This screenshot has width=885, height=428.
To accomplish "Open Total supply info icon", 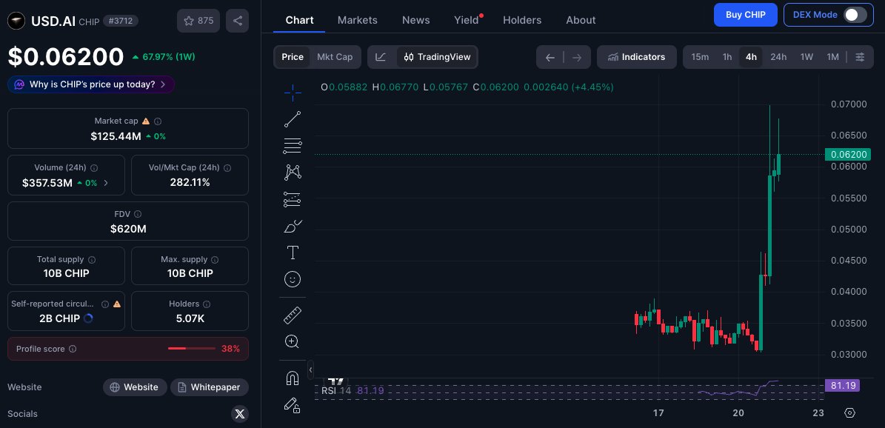I will 92,260.
